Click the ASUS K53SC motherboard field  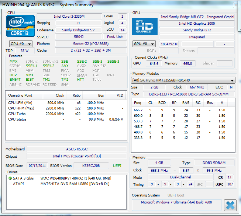(x=76, y=149)
